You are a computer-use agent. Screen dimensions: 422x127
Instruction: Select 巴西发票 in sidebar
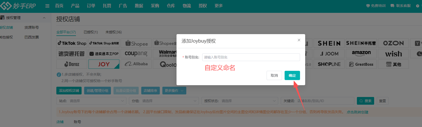click(32, 37)
